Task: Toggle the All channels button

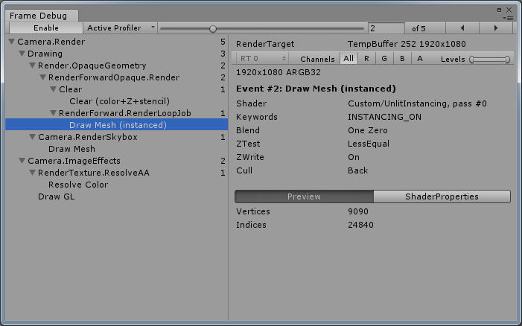Action: tap(348, 59)
